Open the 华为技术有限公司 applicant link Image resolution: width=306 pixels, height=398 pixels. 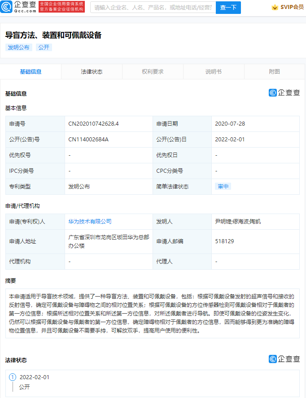[90, 222]
